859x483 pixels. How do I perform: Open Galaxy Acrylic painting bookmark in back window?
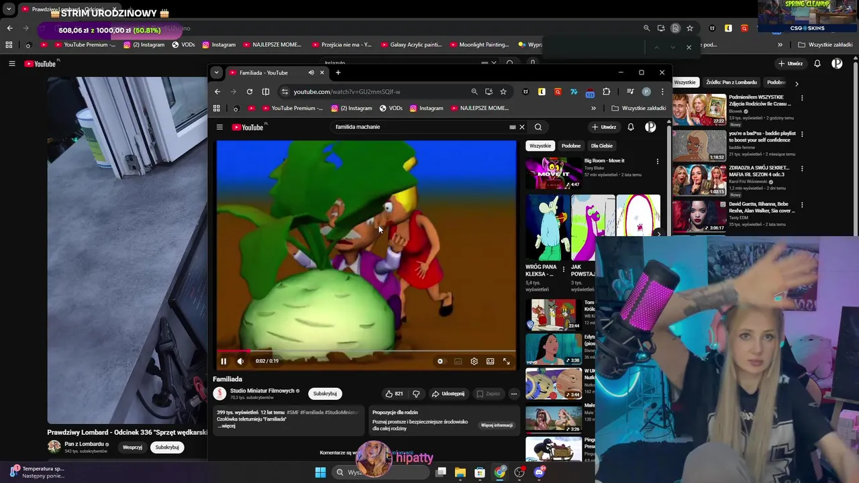(411, 45)
